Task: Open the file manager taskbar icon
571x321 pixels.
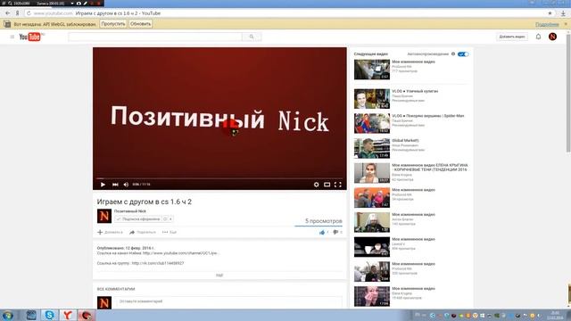Action: tap(31, 315)
